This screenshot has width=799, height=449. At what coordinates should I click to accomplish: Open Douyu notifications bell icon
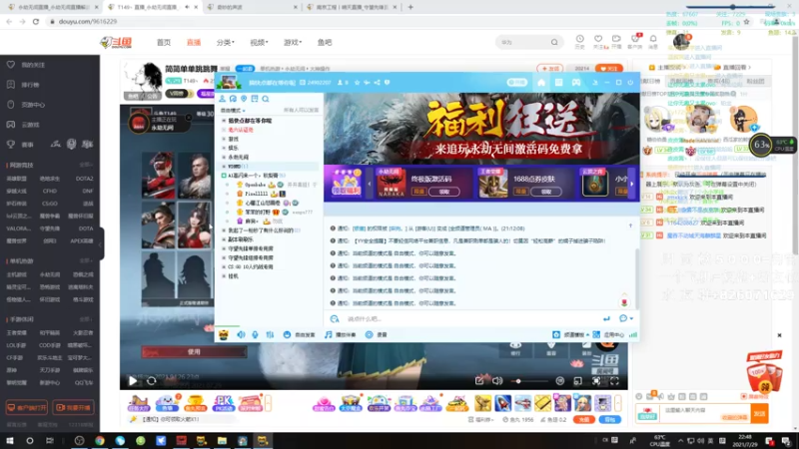[x=653, y=41]
